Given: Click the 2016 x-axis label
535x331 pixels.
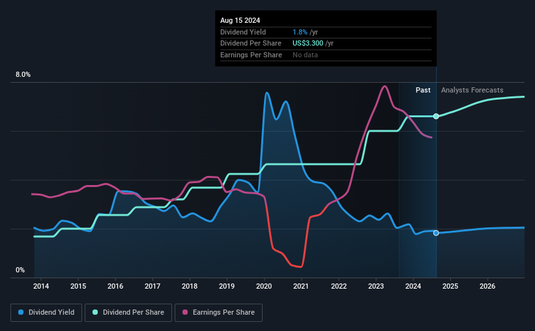Looking at the screenshot, I should click(115, 286).
